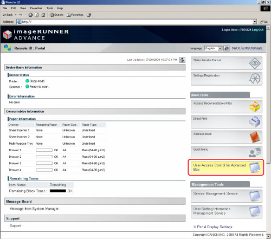Screen dimensions: 271x239
Task: Click the Drawer 1 remaining paper bar
Action: (x=44, y=150)
